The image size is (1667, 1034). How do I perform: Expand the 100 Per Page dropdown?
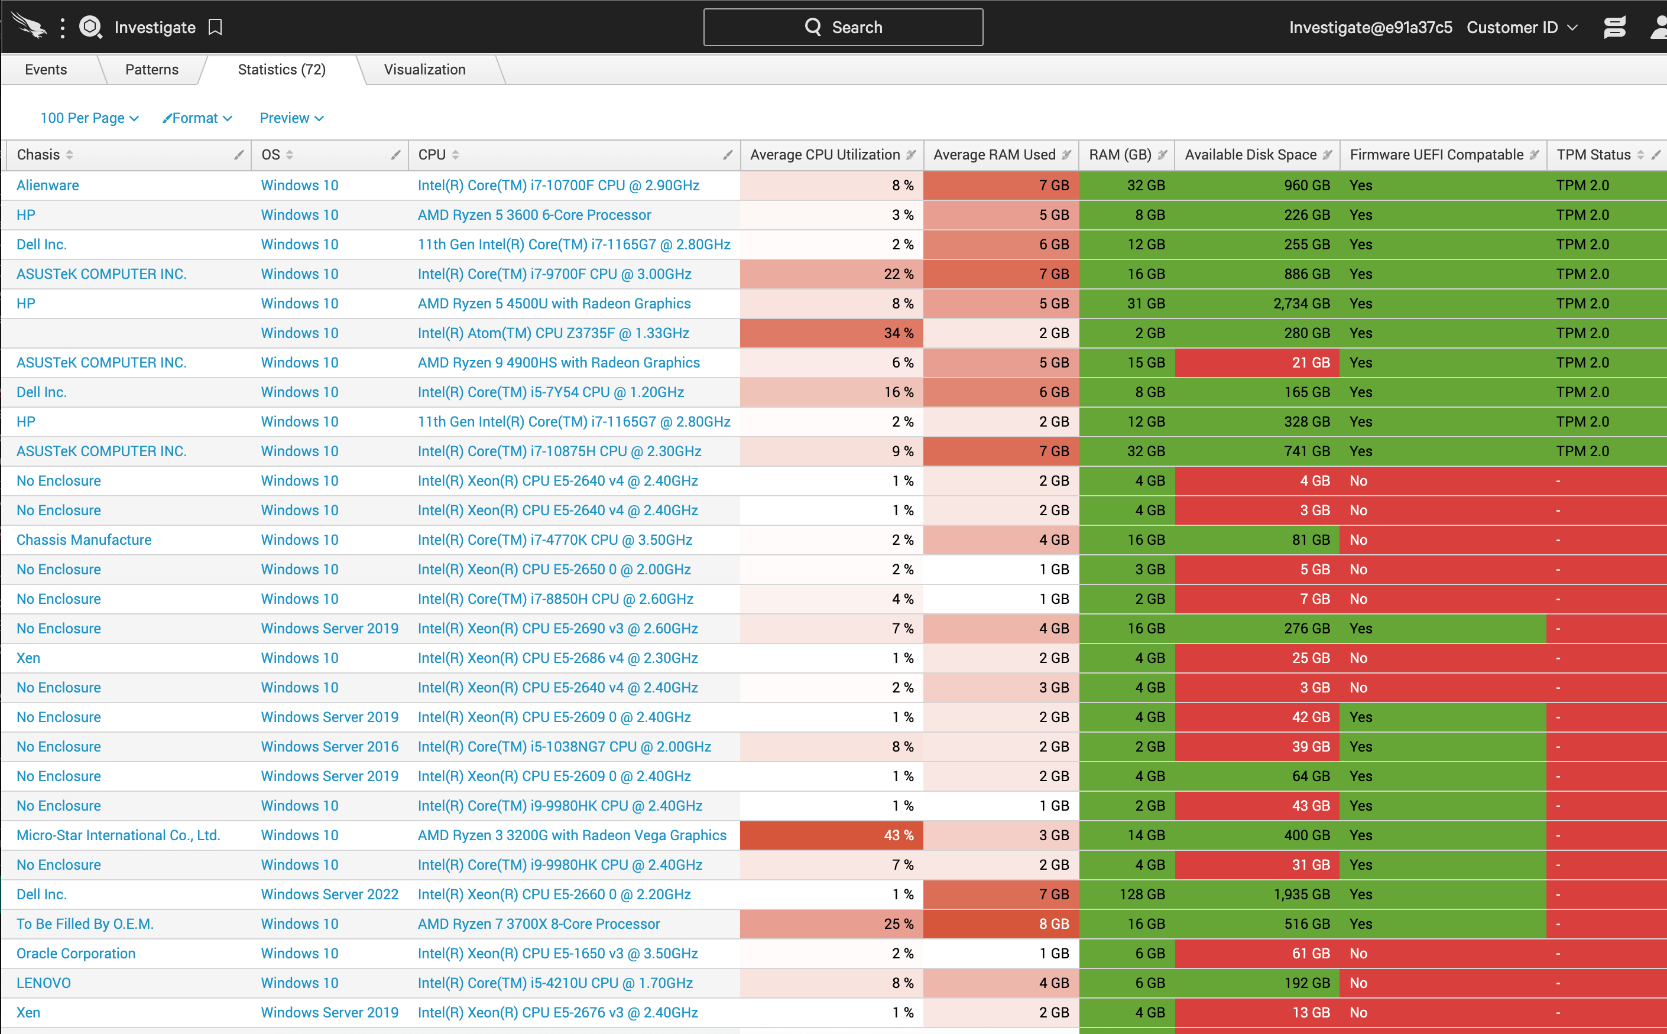90,118
